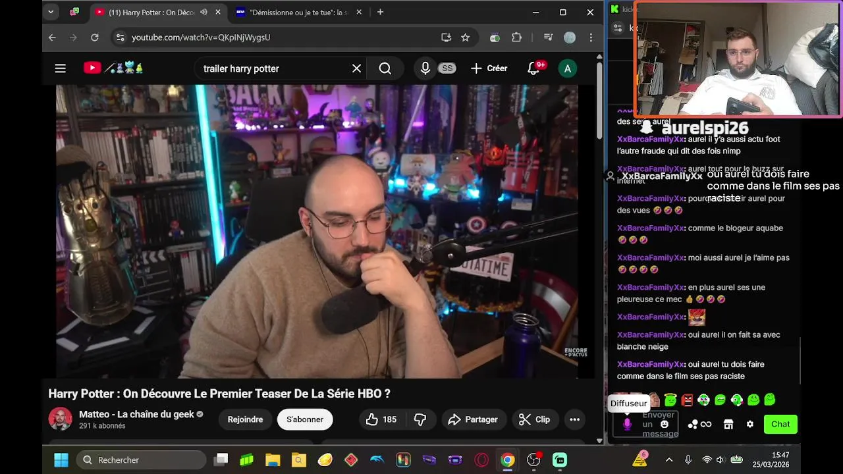This screenshot has width=843, height=474.
Task: Dislike the Harry Potter video
Action: (x=420, y=419)
